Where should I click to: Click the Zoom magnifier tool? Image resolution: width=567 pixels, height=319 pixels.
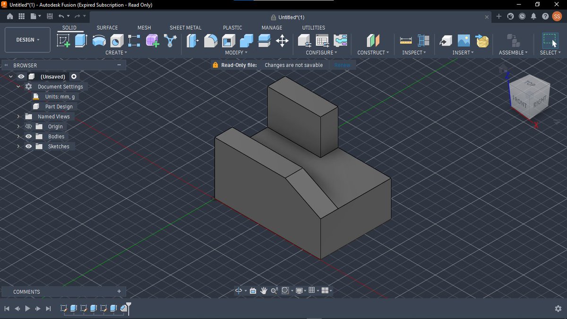274,291
